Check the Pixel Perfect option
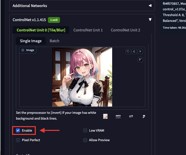This screenshot has height=155, width=186. pos(18,140)
